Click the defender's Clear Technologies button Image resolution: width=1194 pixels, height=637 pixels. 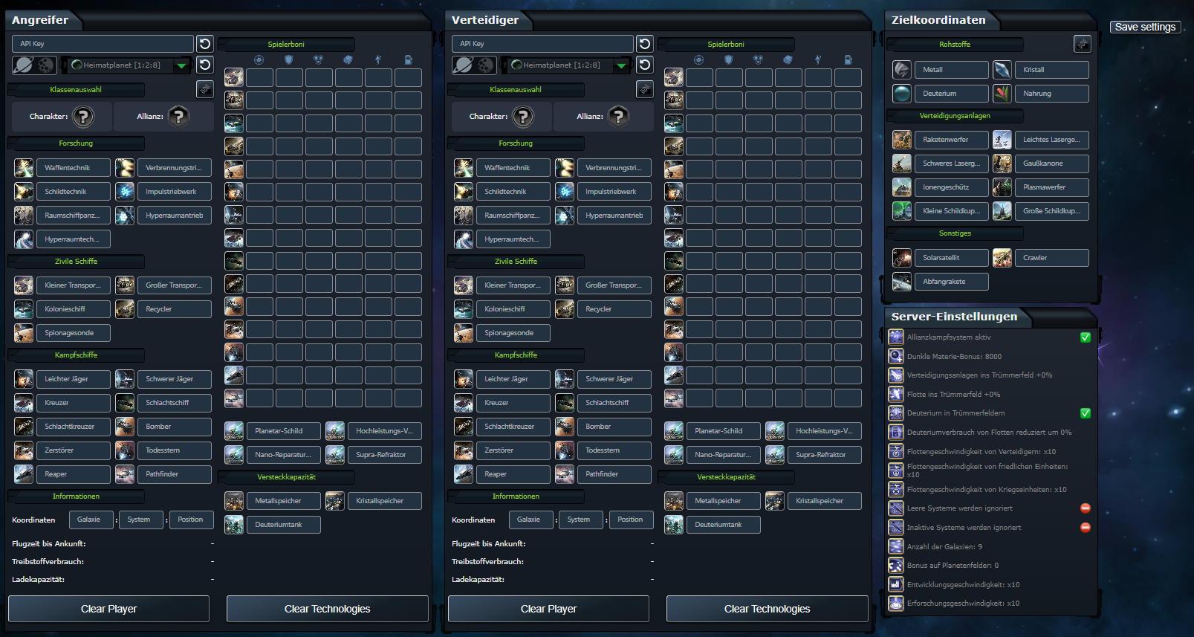767,609
